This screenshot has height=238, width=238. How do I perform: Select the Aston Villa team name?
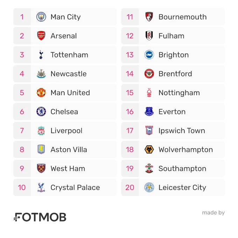point(69,150)
